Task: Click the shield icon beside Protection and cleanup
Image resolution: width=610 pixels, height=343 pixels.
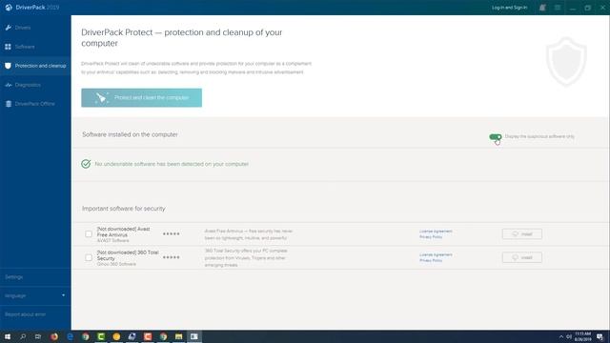Action: (x=9, y=66)
